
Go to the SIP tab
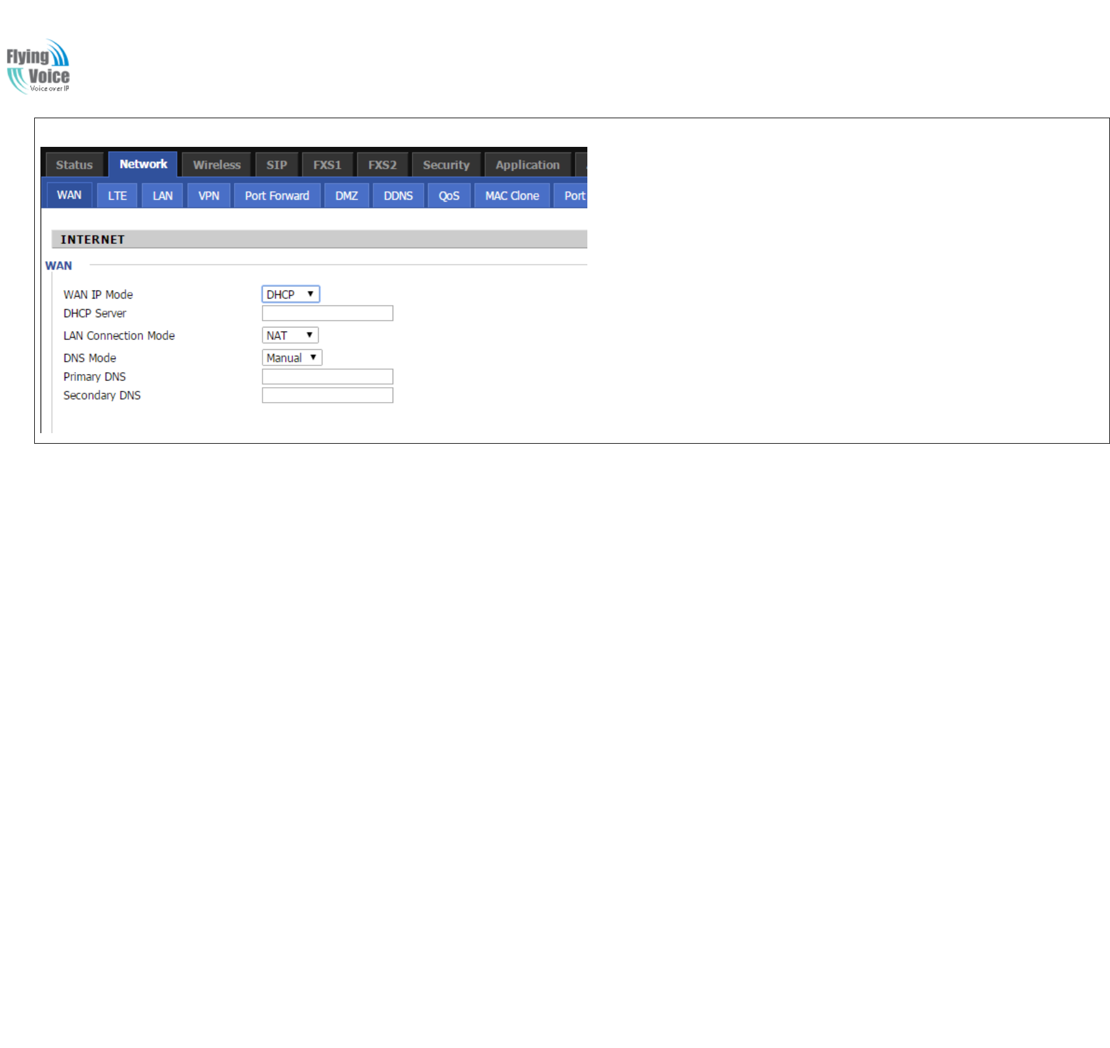[x=277, y=165]
